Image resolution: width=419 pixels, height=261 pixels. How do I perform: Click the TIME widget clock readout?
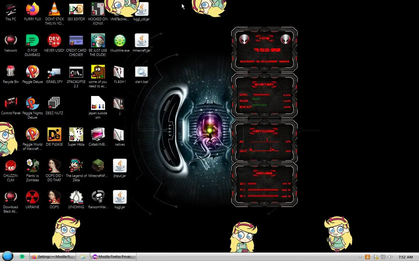click(x=267, y=50)
